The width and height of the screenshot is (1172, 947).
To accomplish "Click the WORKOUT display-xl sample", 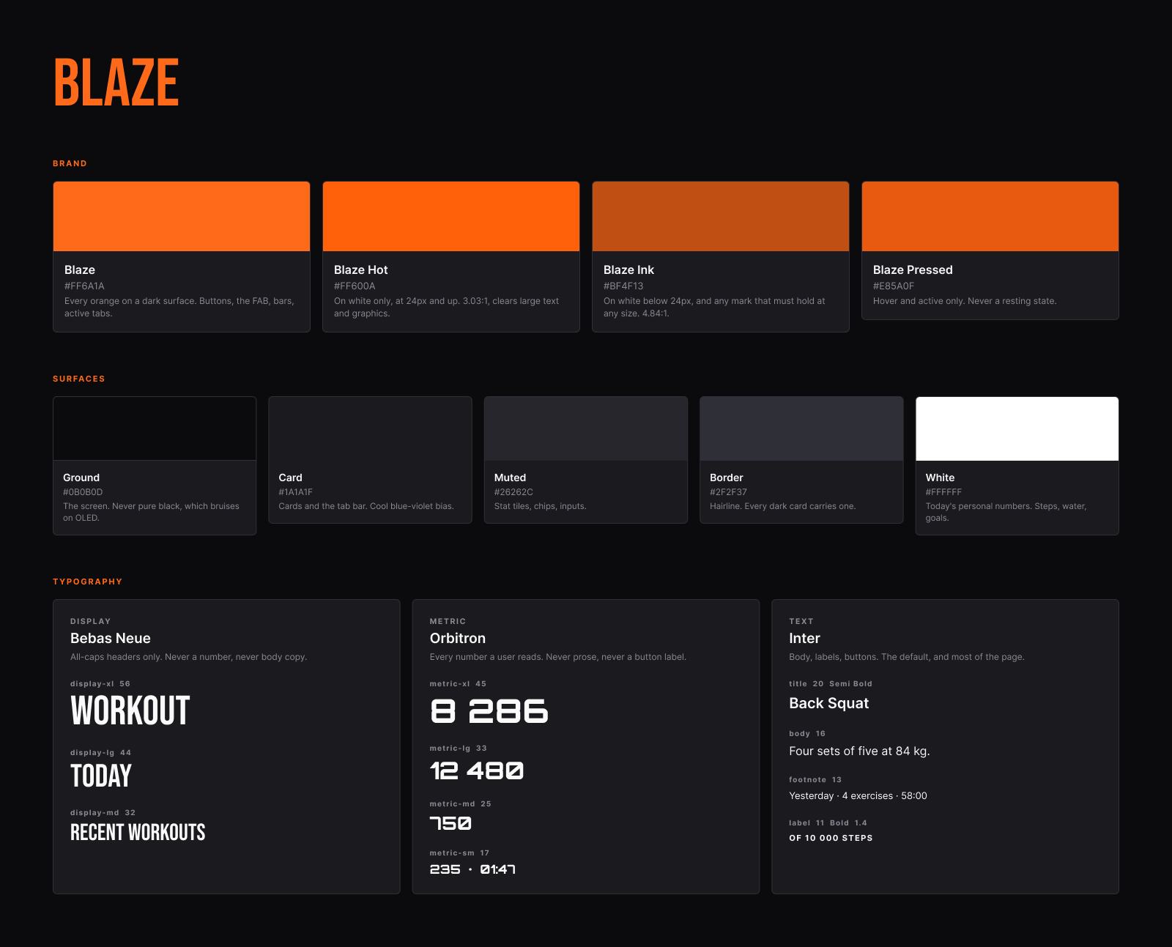I will click(130, 711).
